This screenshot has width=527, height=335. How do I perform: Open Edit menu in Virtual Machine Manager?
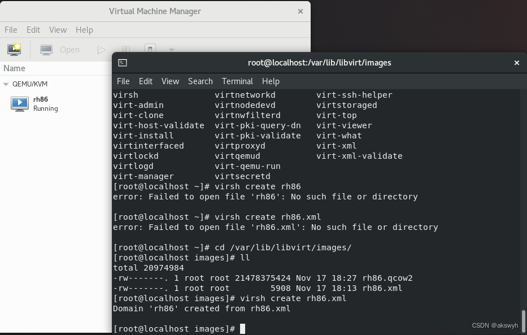pyautogui.click(x=33, y=30)
